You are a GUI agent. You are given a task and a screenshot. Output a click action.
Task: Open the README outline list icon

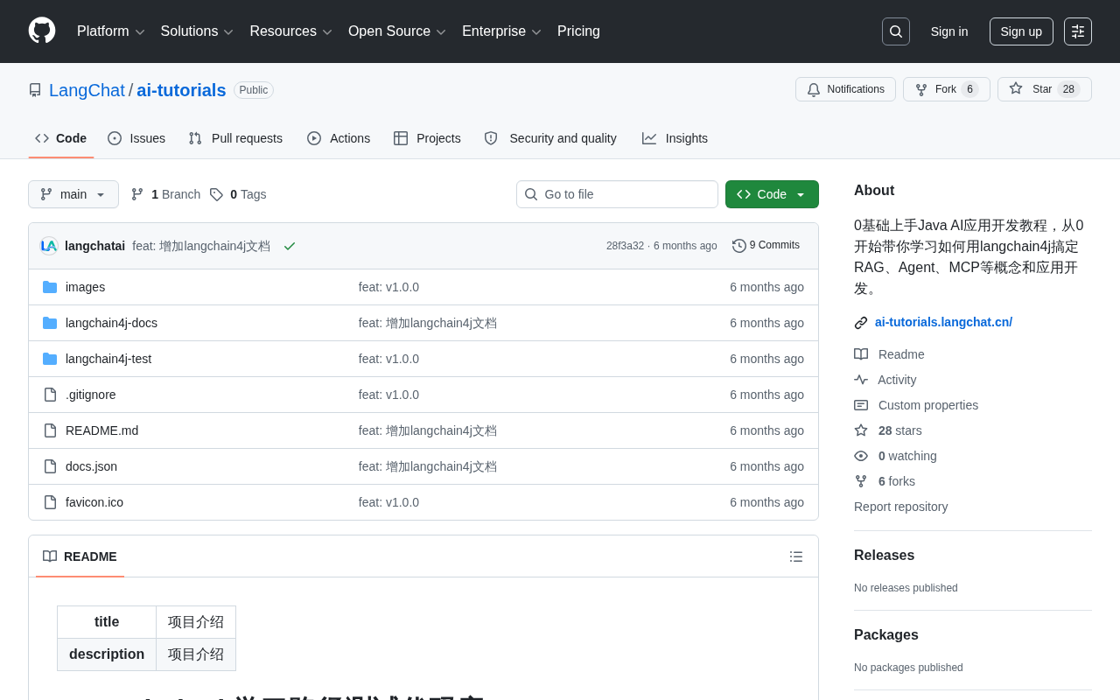click(796, 556)
